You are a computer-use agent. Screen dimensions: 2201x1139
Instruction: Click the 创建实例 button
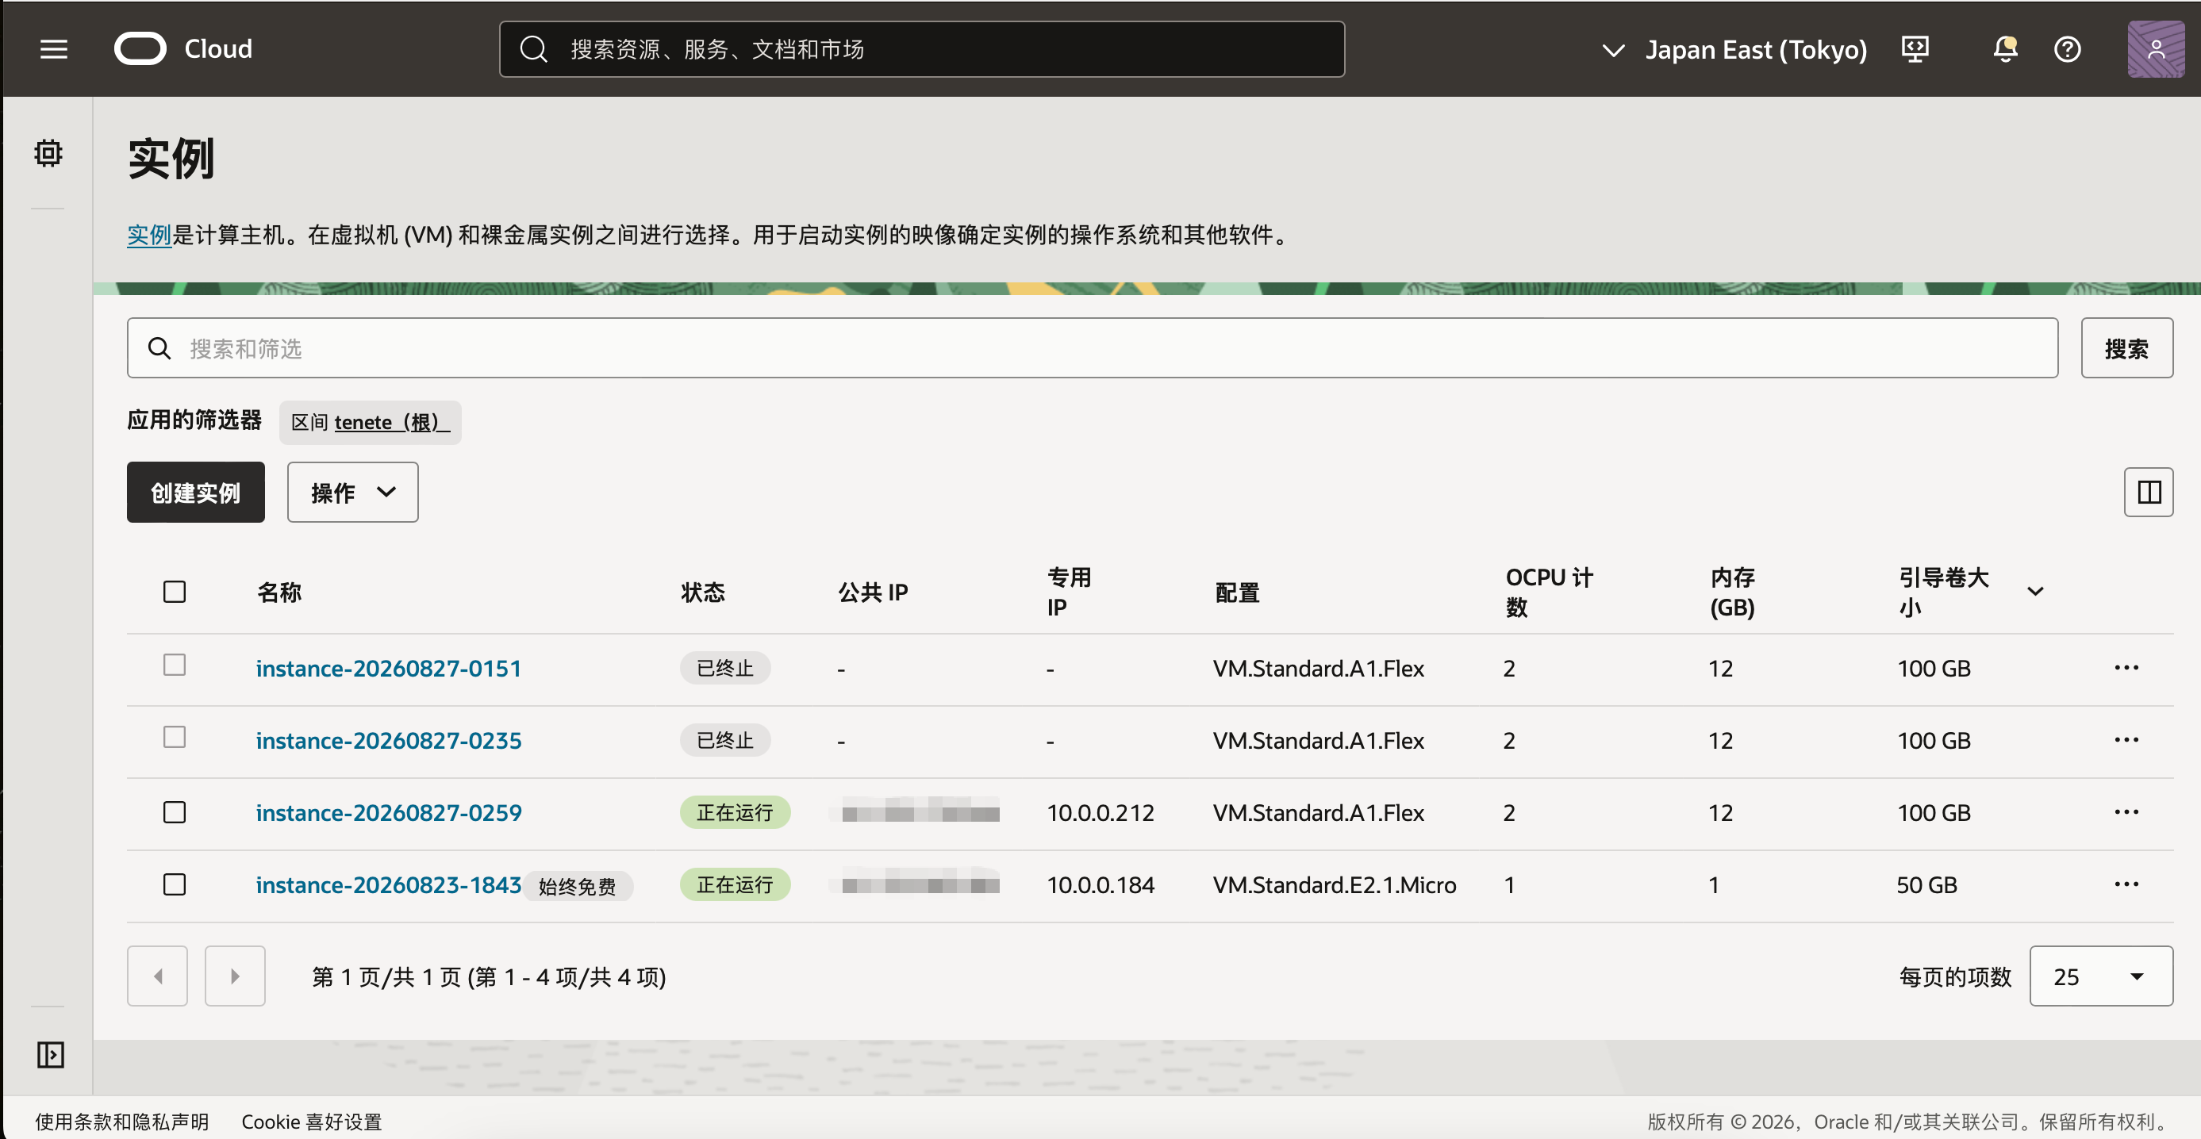pos(196,492)
